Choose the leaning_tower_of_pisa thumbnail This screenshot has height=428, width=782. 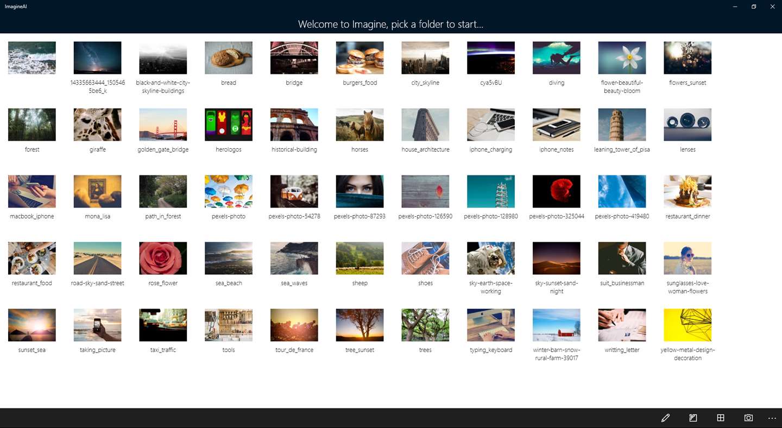[622, 124]
